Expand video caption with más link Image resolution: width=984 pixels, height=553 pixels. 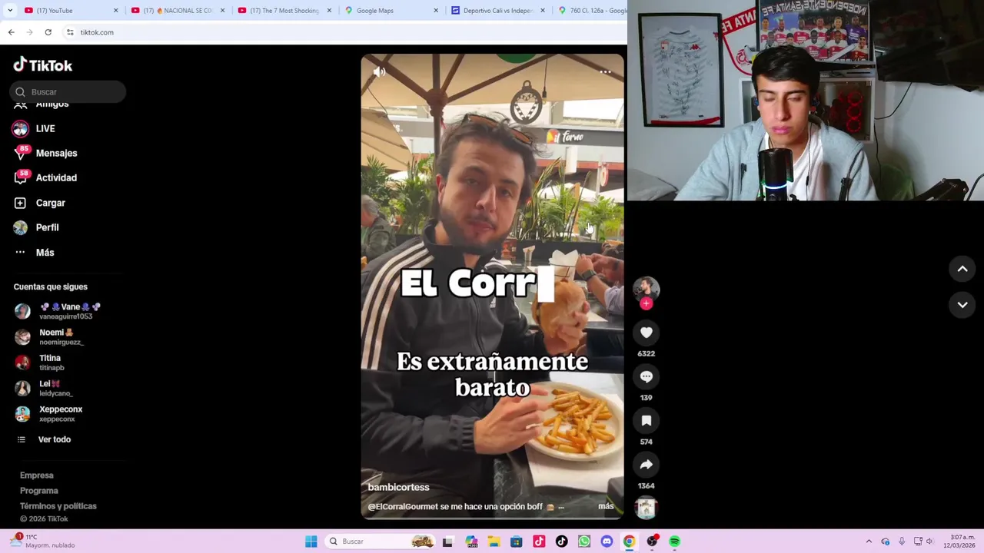tap(606, 506)
